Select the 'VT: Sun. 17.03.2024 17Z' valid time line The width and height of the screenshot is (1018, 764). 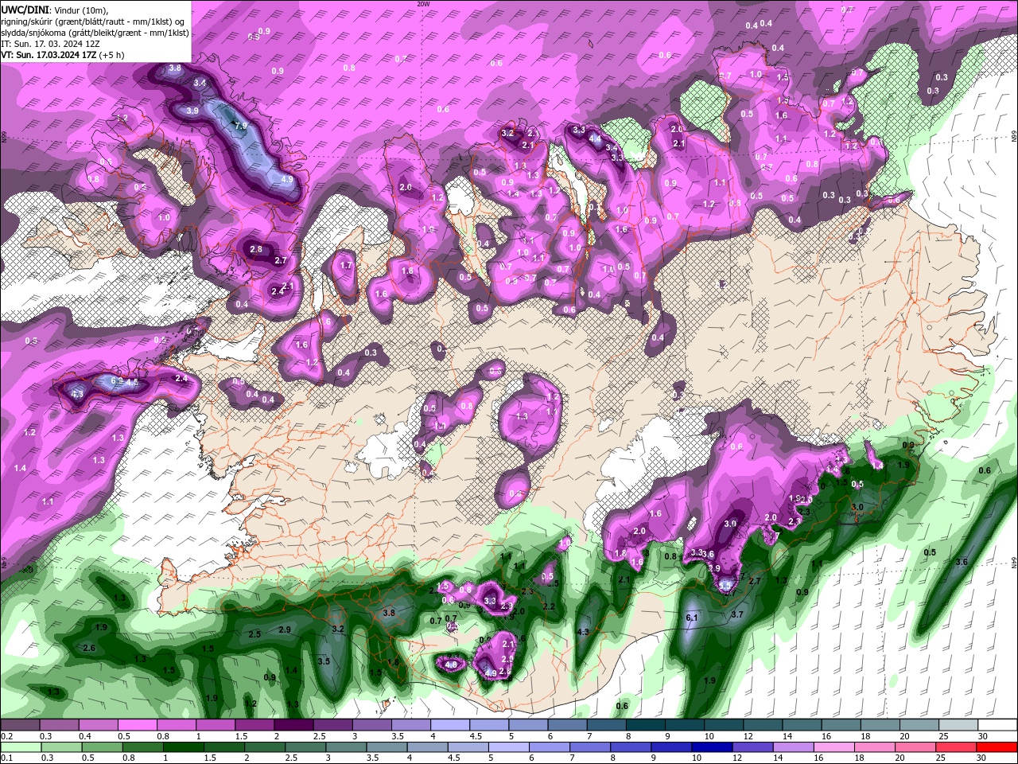pos(49,55)
